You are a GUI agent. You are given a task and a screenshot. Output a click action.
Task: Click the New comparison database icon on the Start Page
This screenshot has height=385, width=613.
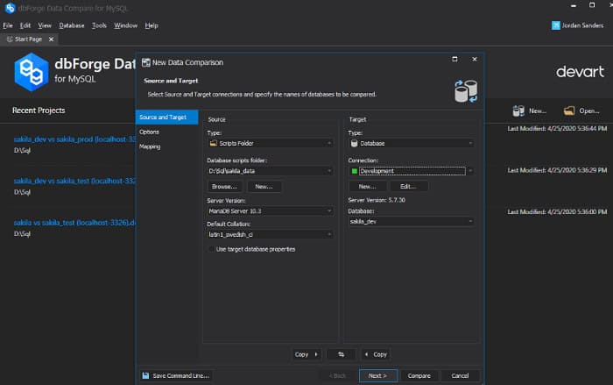click(x=518, y=111)
